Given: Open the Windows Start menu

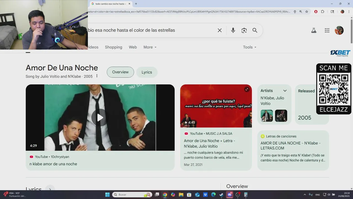Looking at the screenshot, I should tap(107, 195).
